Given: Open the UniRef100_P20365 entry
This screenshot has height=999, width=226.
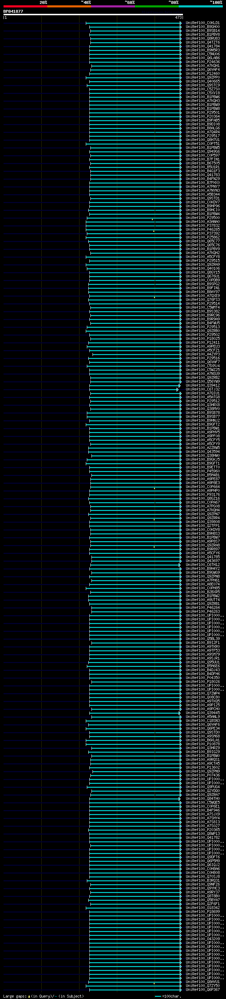Looking at the screenshot, I should [203, 830].
